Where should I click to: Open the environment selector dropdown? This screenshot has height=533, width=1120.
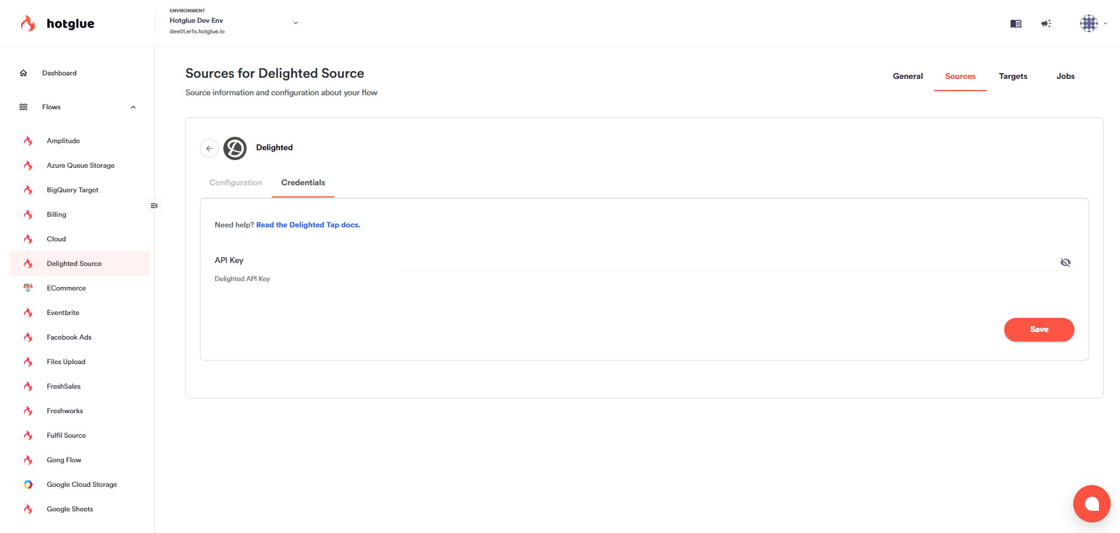pos(296,23)
